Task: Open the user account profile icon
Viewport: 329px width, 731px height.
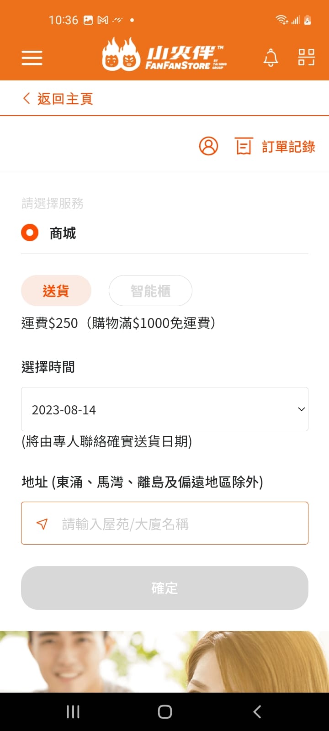Action: pyautogui.click(x=208, y=146)
